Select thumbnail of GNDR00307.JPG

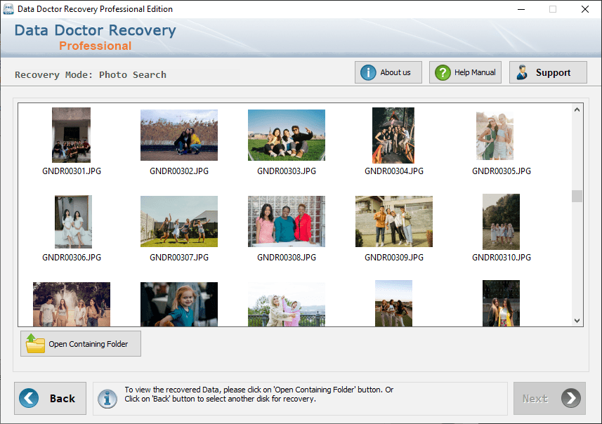[179, 221]
